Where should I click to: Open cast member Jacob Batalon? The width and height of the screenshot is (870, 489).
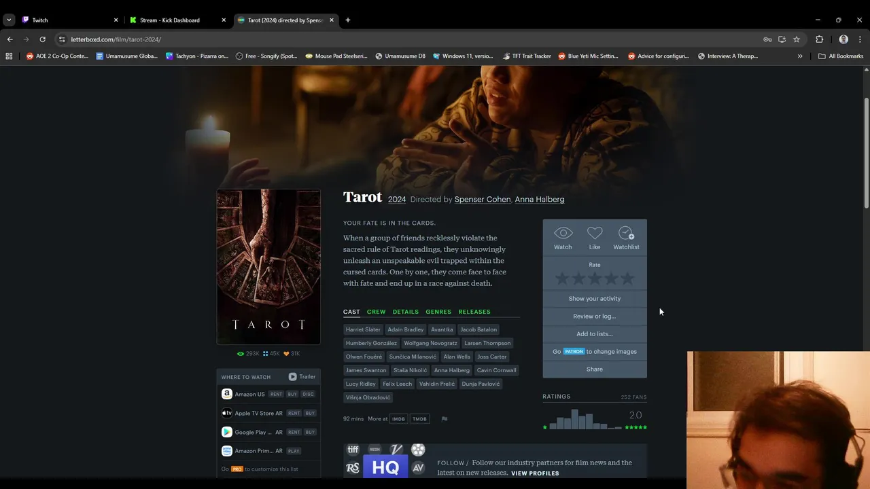(x=478, y=329)
